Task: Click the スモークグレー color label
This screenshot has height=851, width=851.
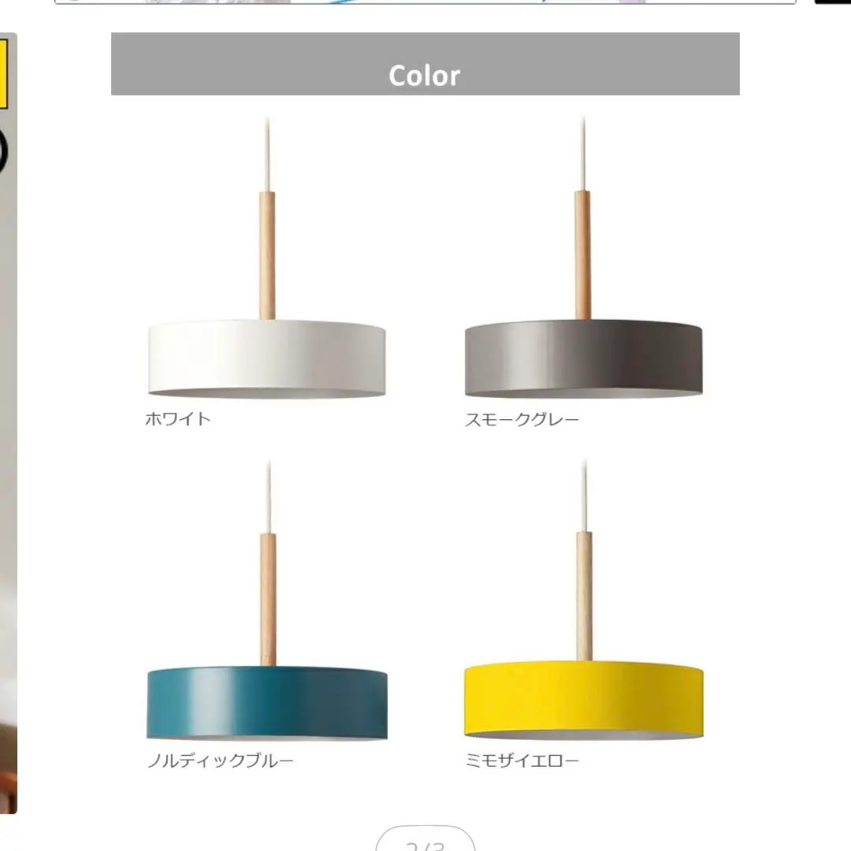Action: tap(522, 419)
